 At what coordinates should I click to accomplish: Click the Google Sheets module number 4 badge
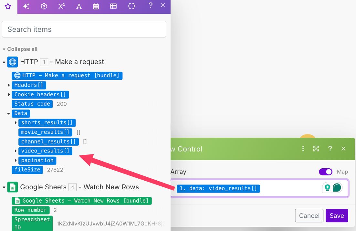tap(72, 187)
